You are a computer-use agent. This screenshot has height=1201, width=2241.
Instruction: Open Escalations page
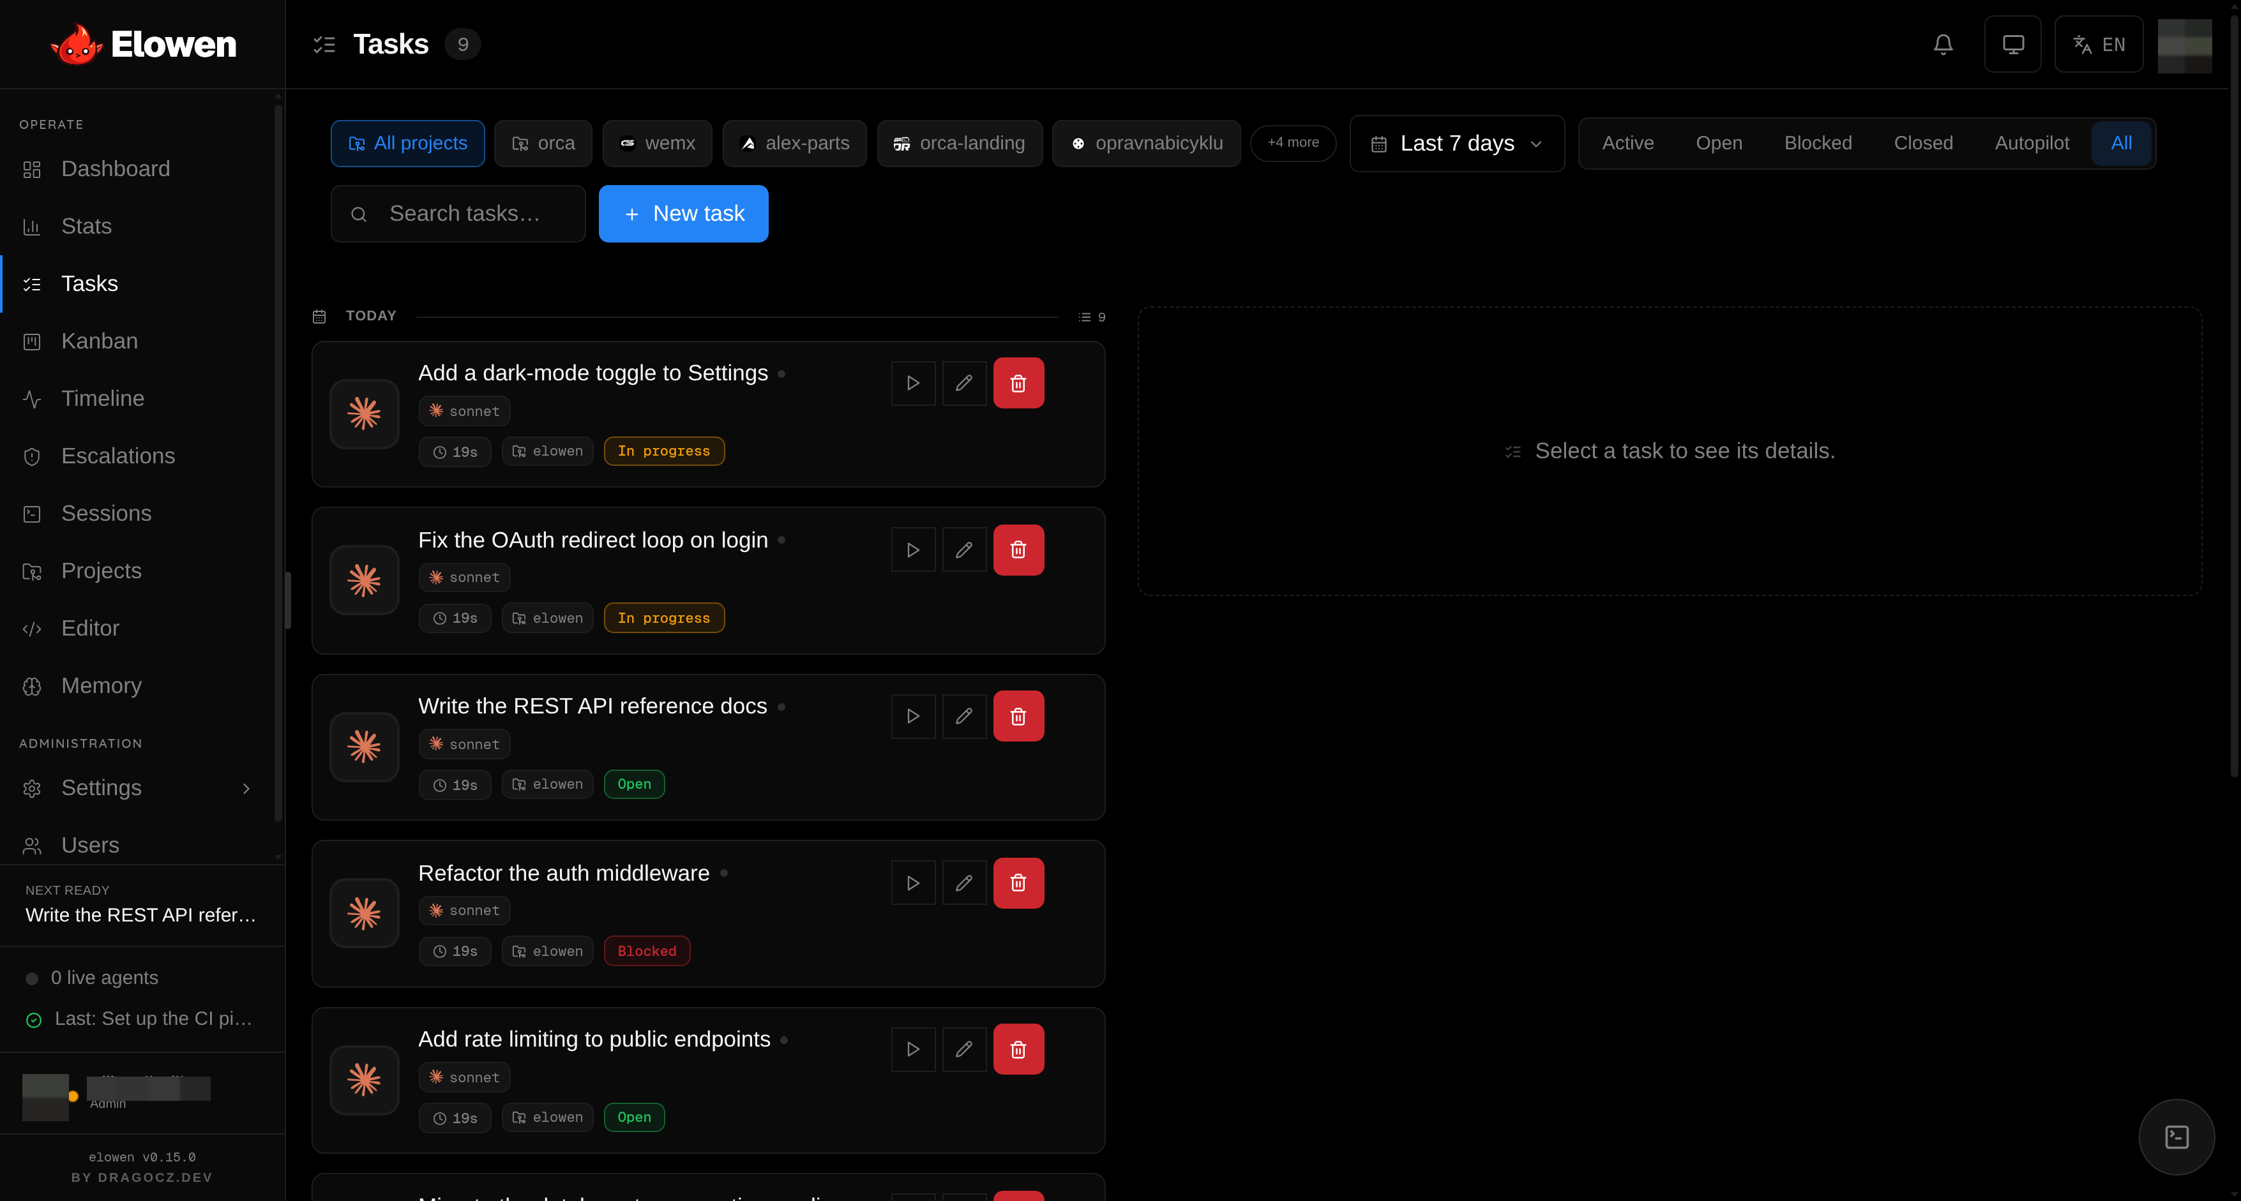tap(139, 456)
